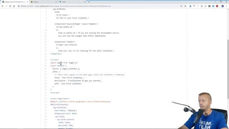Image resolution: width=229 pixels, height=129 pixels.
Task: Reload the GitHub page
Action: (10, 6)
